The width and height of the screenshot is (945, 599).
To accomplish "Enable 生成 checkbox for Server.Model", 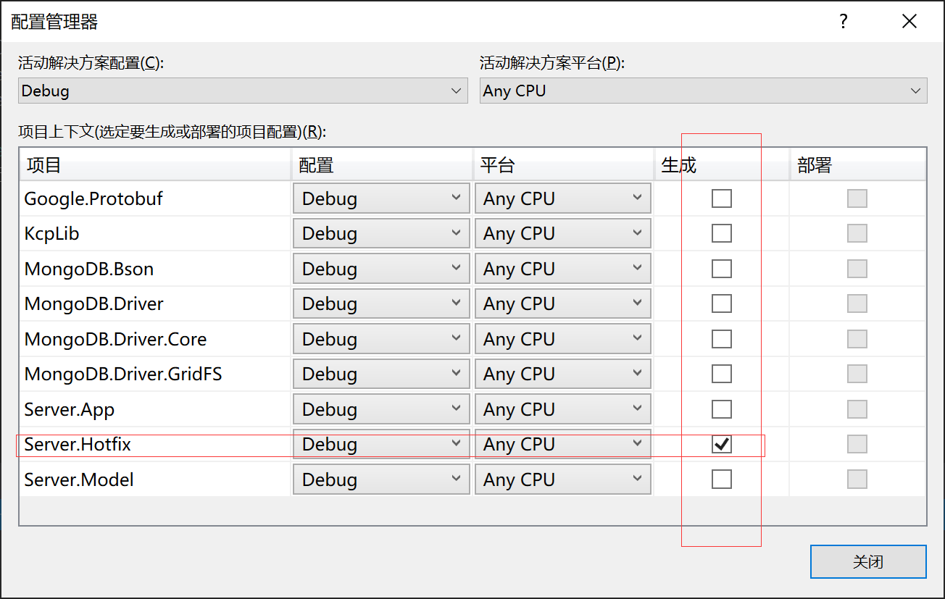I will click(721, 479).
